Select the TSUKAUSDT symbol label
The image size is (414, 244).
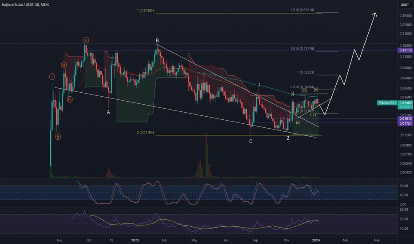click(x=387, y=103)
